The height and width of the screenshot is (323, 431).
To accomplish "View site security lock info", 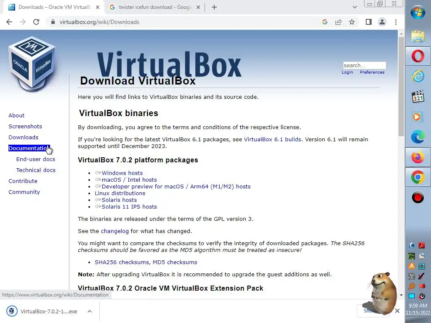I will click(53, 22).
